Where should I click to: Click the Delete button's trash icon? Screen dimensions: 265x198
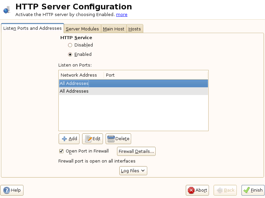pyautogui.click(x=111, y=139)
